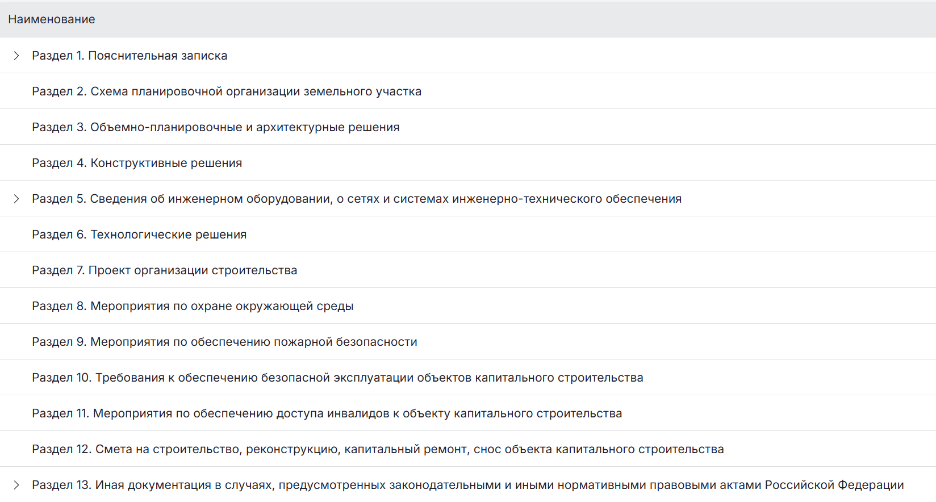Select Раздел 11 доступа инвалидов row
Image resolution: width=936 pixels, height=502 pixels.
coord(327,413)
